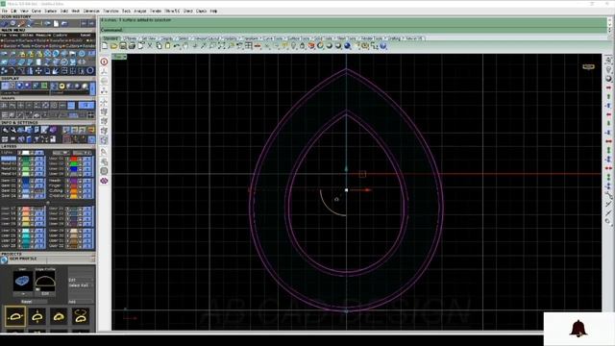
Task: Toggle the wide blue snap button in Snaps panel
Action: pyautogui.click(x=86, y=105)
